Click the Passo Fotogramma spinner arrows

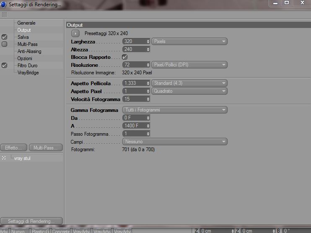tap(148, 134)
